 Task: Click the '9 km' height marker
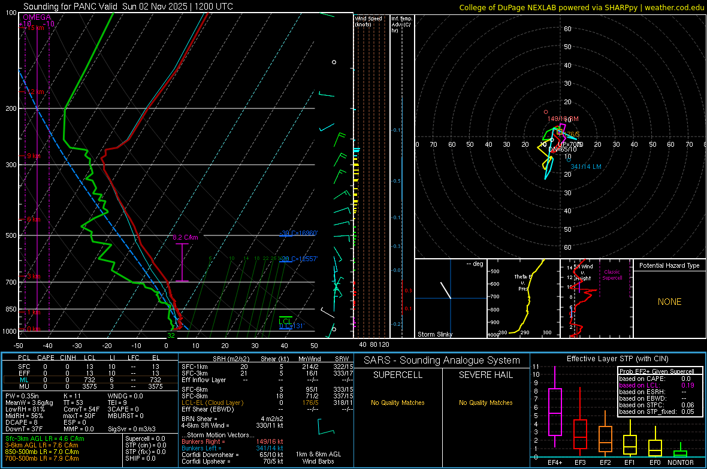click(x=34, y=156)
